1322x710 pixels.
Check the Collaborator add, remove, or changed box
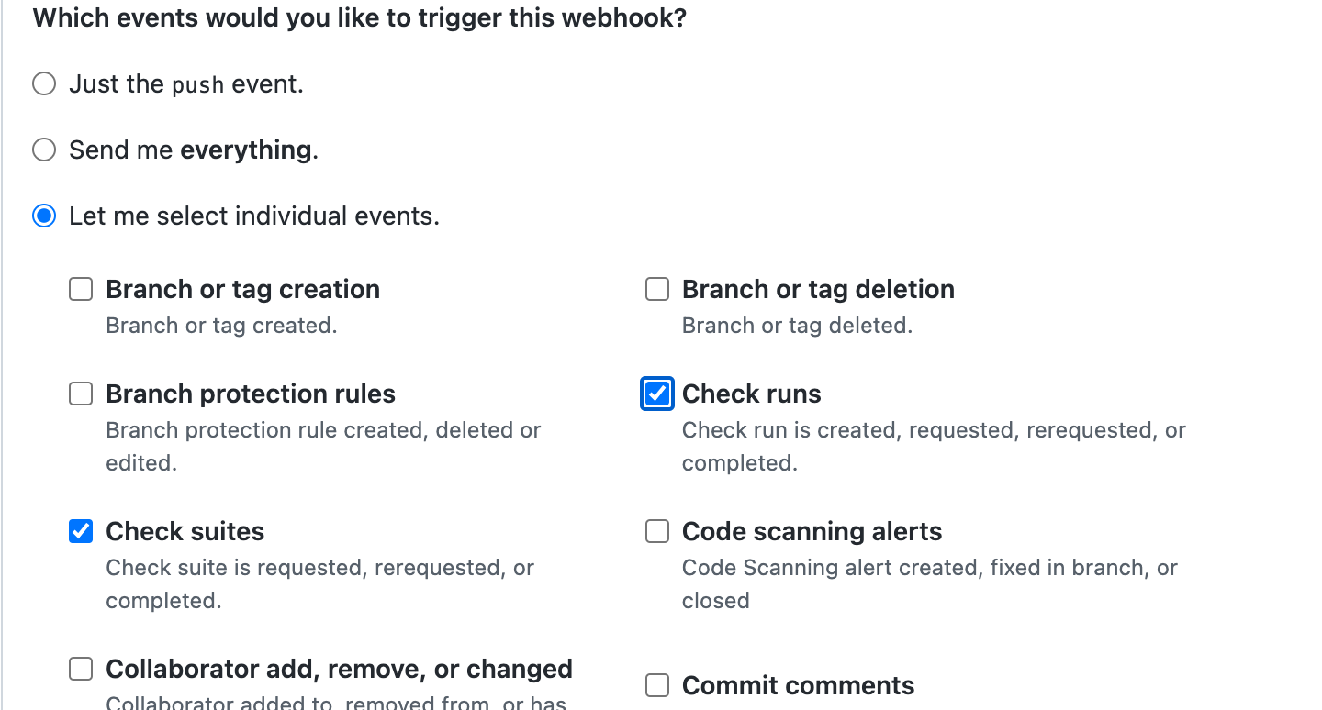point(81,669)
